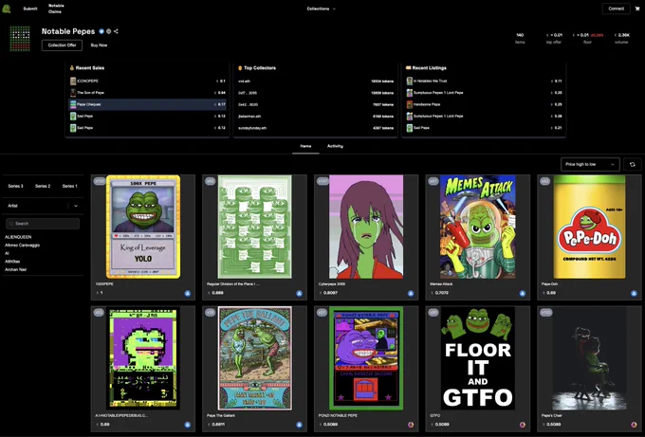The width and height of the screenshot is (645, 437).
Task: Click the magnifier icon in the artist search box
Action: [x=11, y=224]
